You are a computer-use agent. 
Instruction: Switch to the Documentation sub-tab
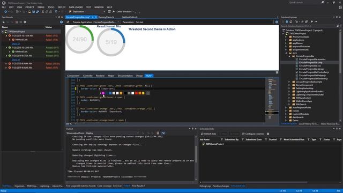pos(125,76)
